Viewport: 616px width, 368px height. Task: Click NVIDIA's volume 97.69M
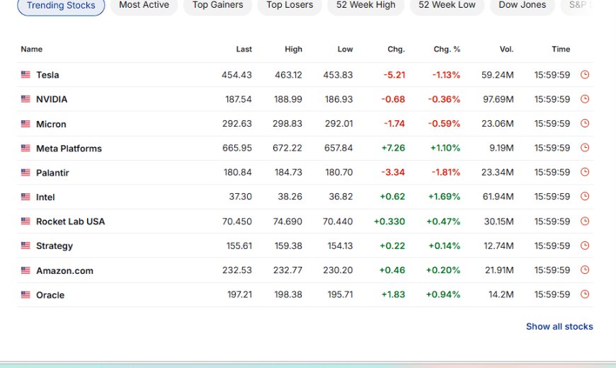498,99
